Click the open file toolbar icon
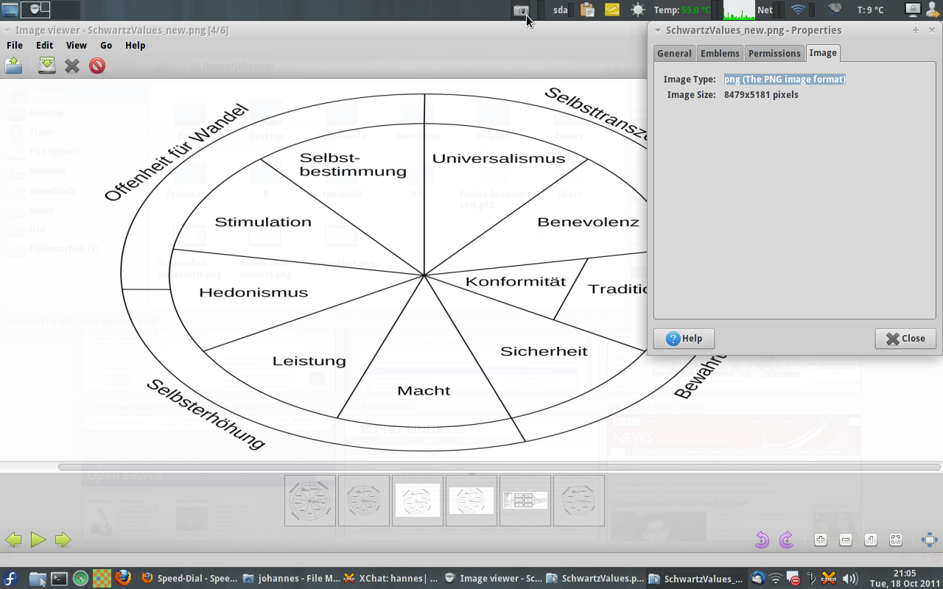 click(13, 66)
